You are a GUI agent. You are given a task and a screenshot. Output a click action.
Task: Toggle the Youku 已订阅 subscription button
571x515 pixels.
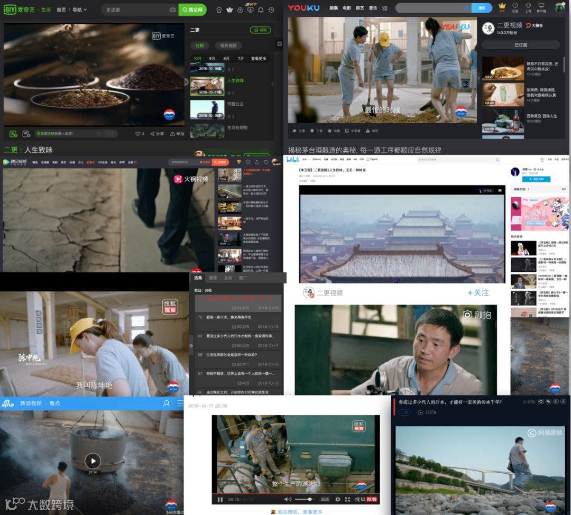521,45
